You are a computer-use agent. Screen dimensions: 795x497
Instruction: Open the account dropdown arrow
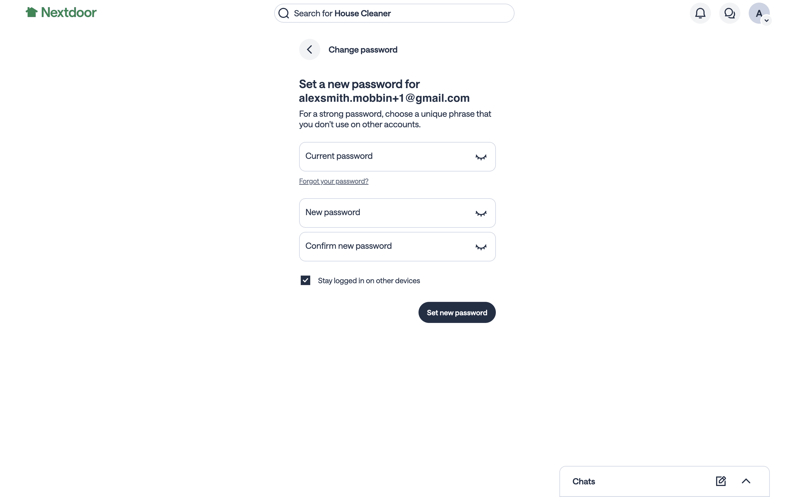click(x=766, y=21)
